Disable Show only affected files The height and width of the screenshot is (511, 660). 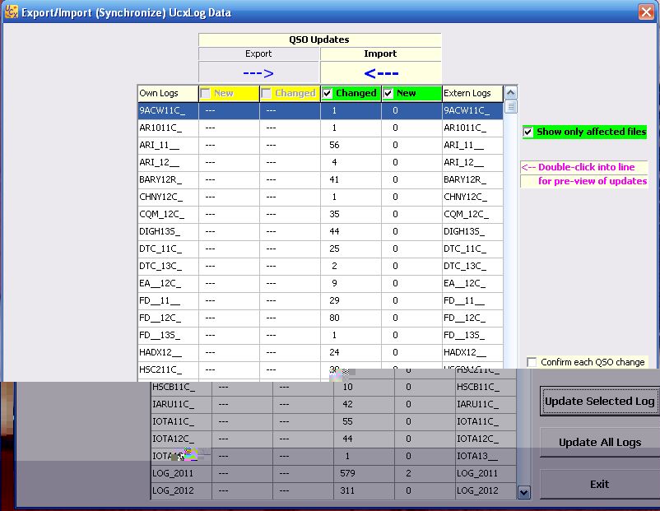pyautogui.click(x=528, y=132)
